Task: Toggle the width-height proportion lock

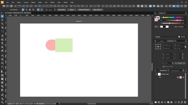Action: pos(185,47)
